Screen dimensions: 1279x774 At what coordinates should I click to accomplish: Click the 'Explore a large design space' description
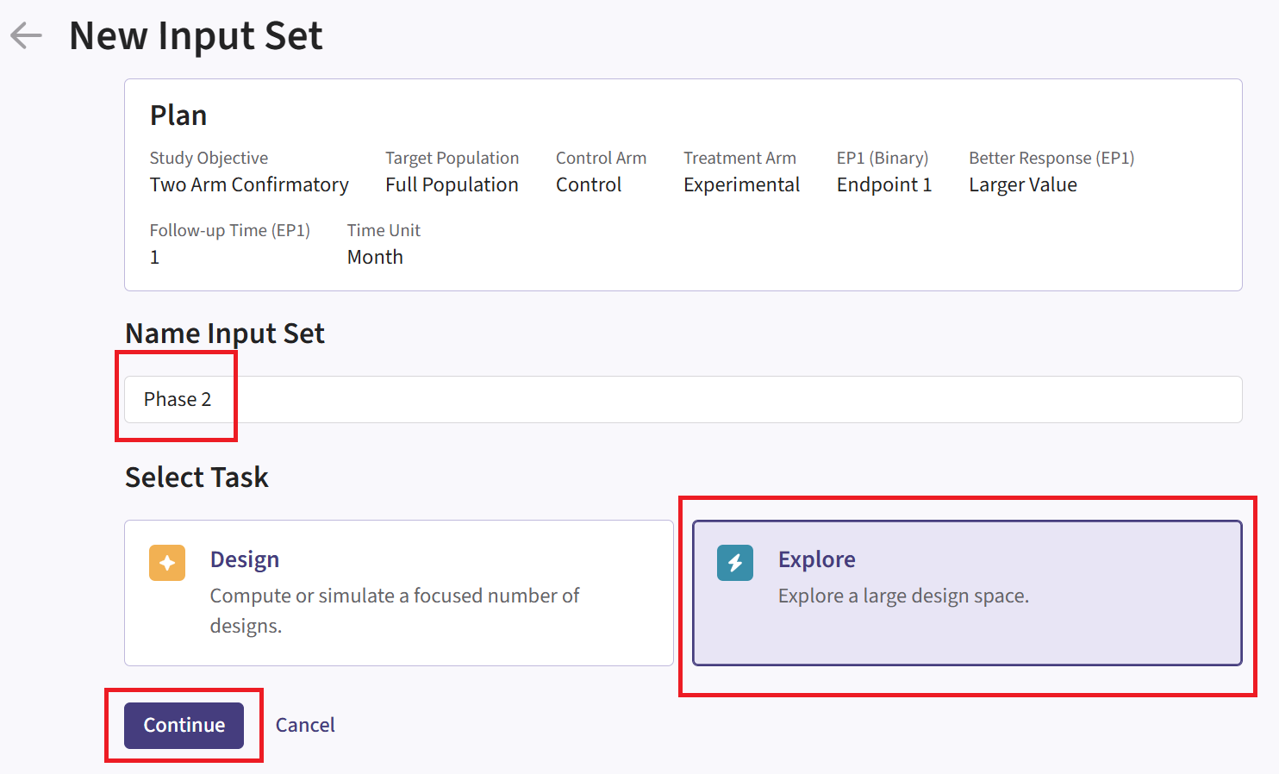point(903,596)
